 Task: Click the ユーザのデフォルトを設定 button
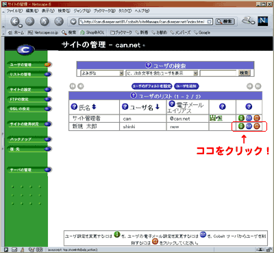click(x=152, y=86)
